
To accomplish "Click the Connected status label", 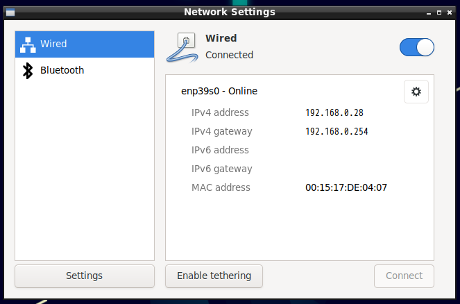I will (x=229, y=55).
